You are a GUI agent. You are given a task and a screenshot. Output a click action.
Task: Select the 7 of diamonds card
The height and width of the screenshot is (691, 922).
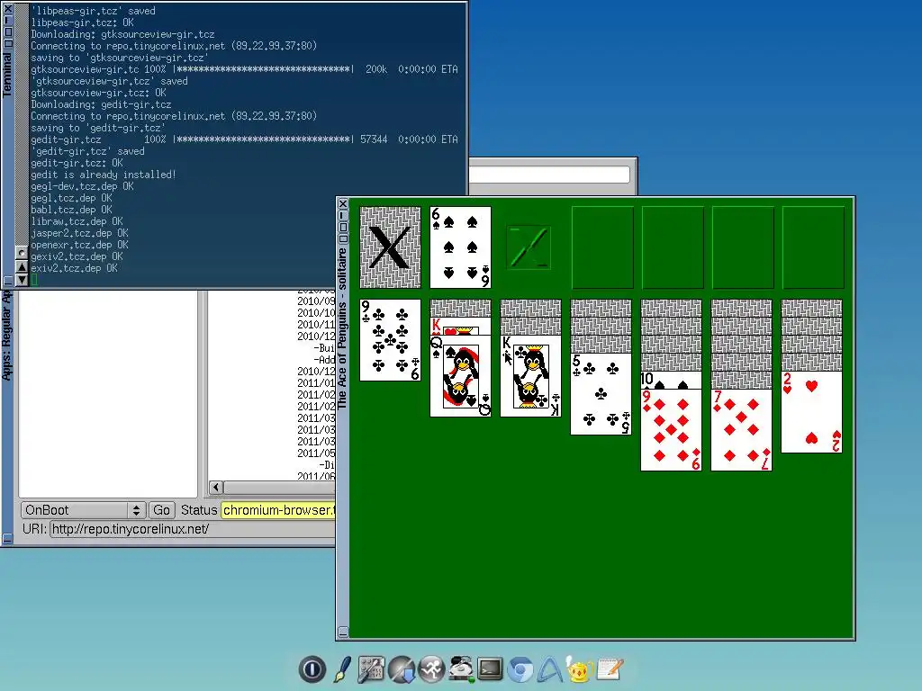(x=742, y=429)
